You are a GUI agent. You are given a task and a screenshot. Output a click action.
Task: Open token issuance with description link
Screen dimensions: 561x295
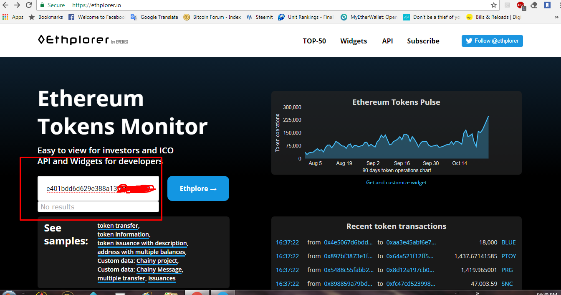(142, 243)
